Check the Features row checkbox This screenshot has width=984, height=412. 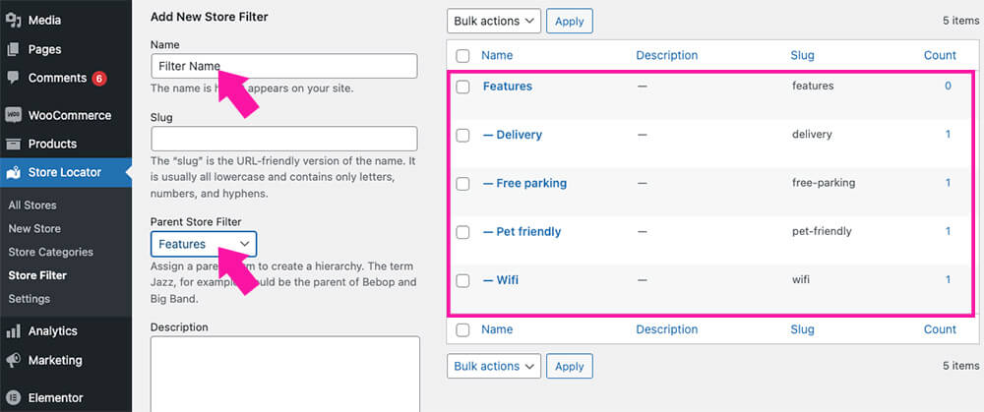[x=462, y=87]
